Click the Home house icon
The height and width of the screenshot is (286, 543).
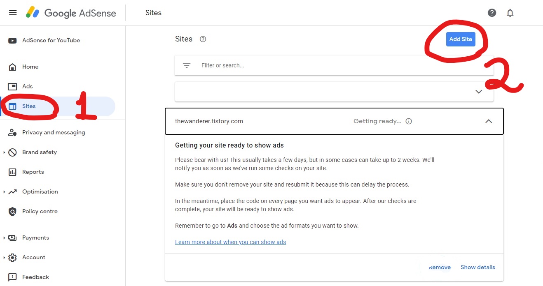tap(13, 67)
